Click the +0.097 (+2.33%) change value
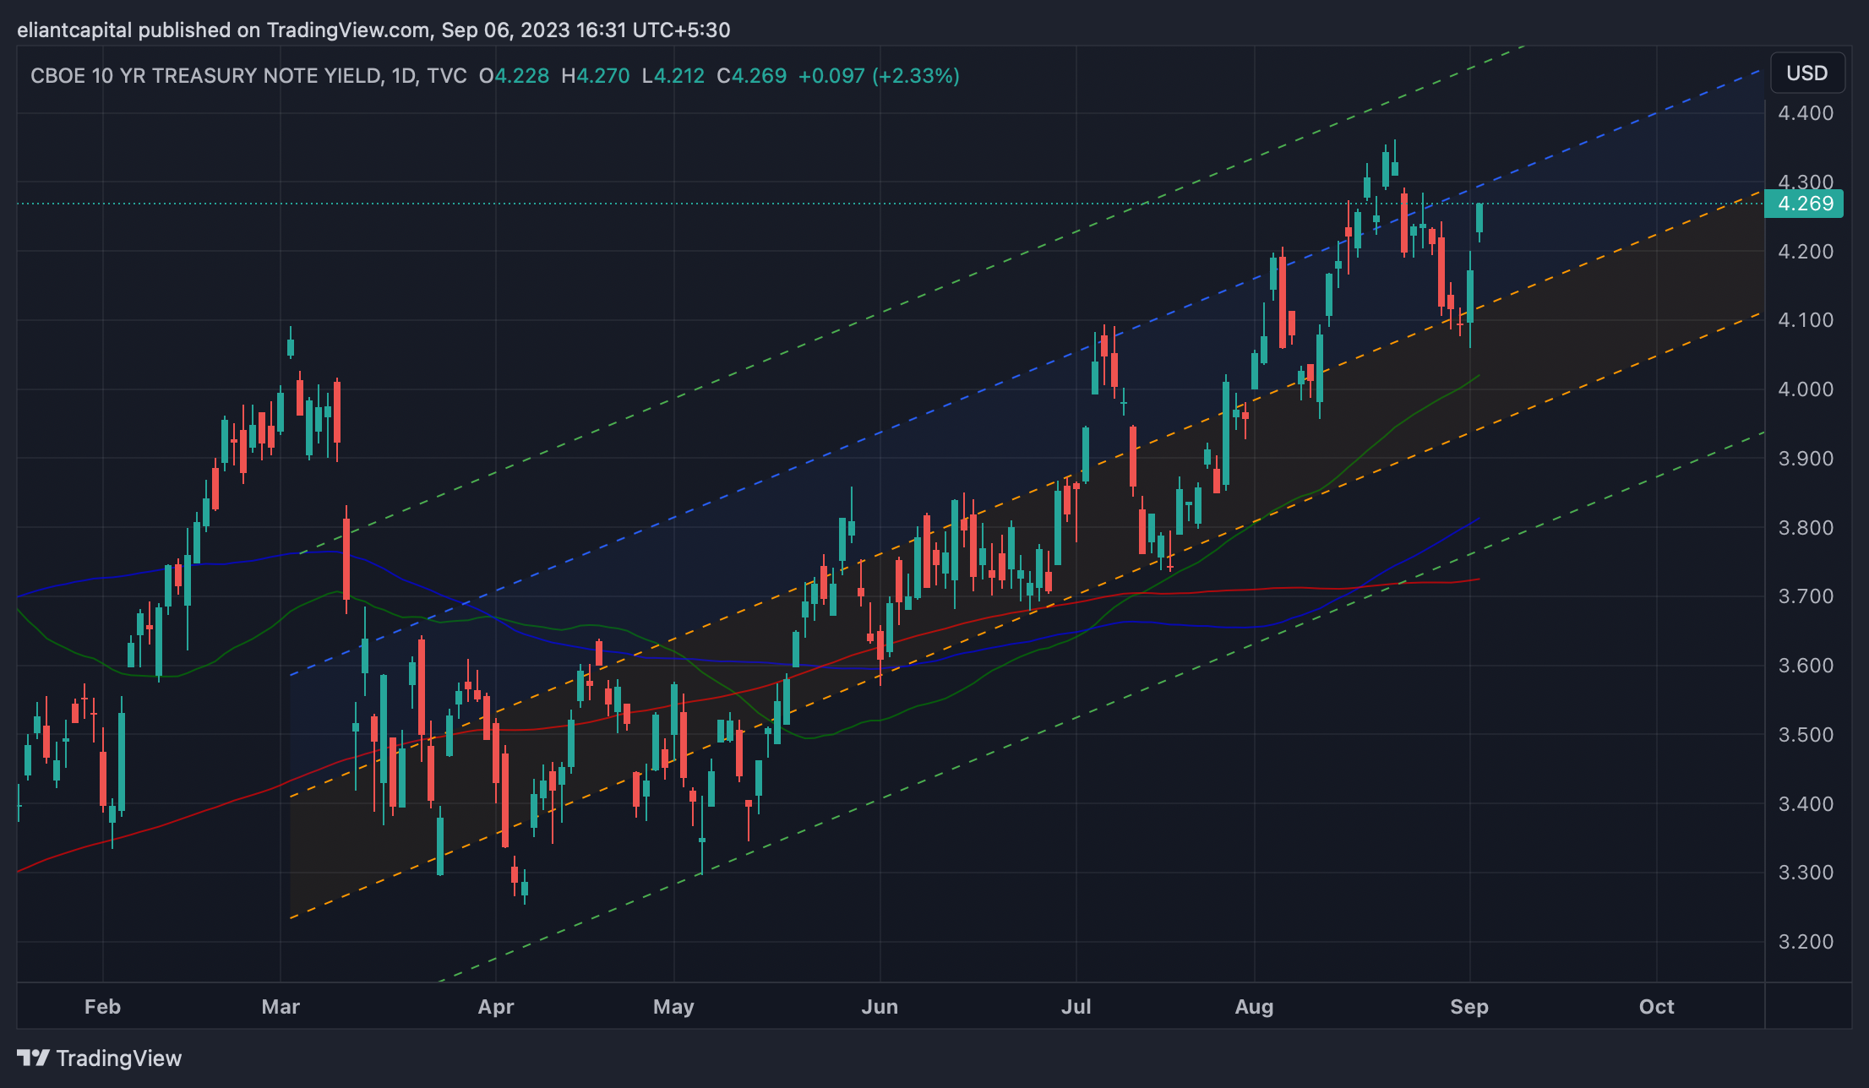The image size is (1869, 1088). click(x=878, y=76)
